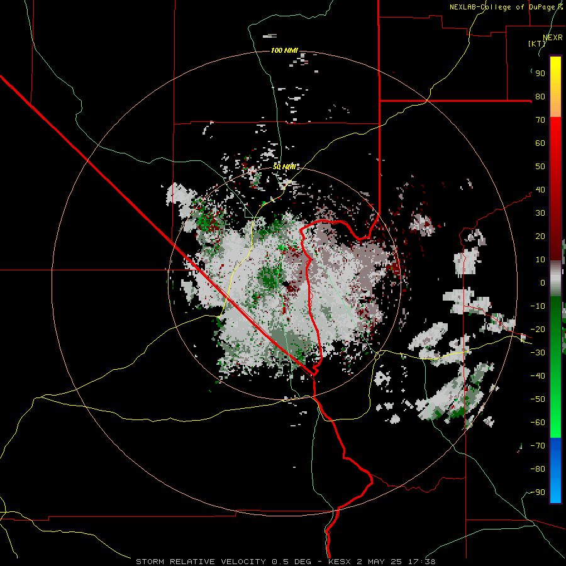Click the -60 value on velocity scale
Viewport: 566px width, 566px height.
tap(538, 423)
